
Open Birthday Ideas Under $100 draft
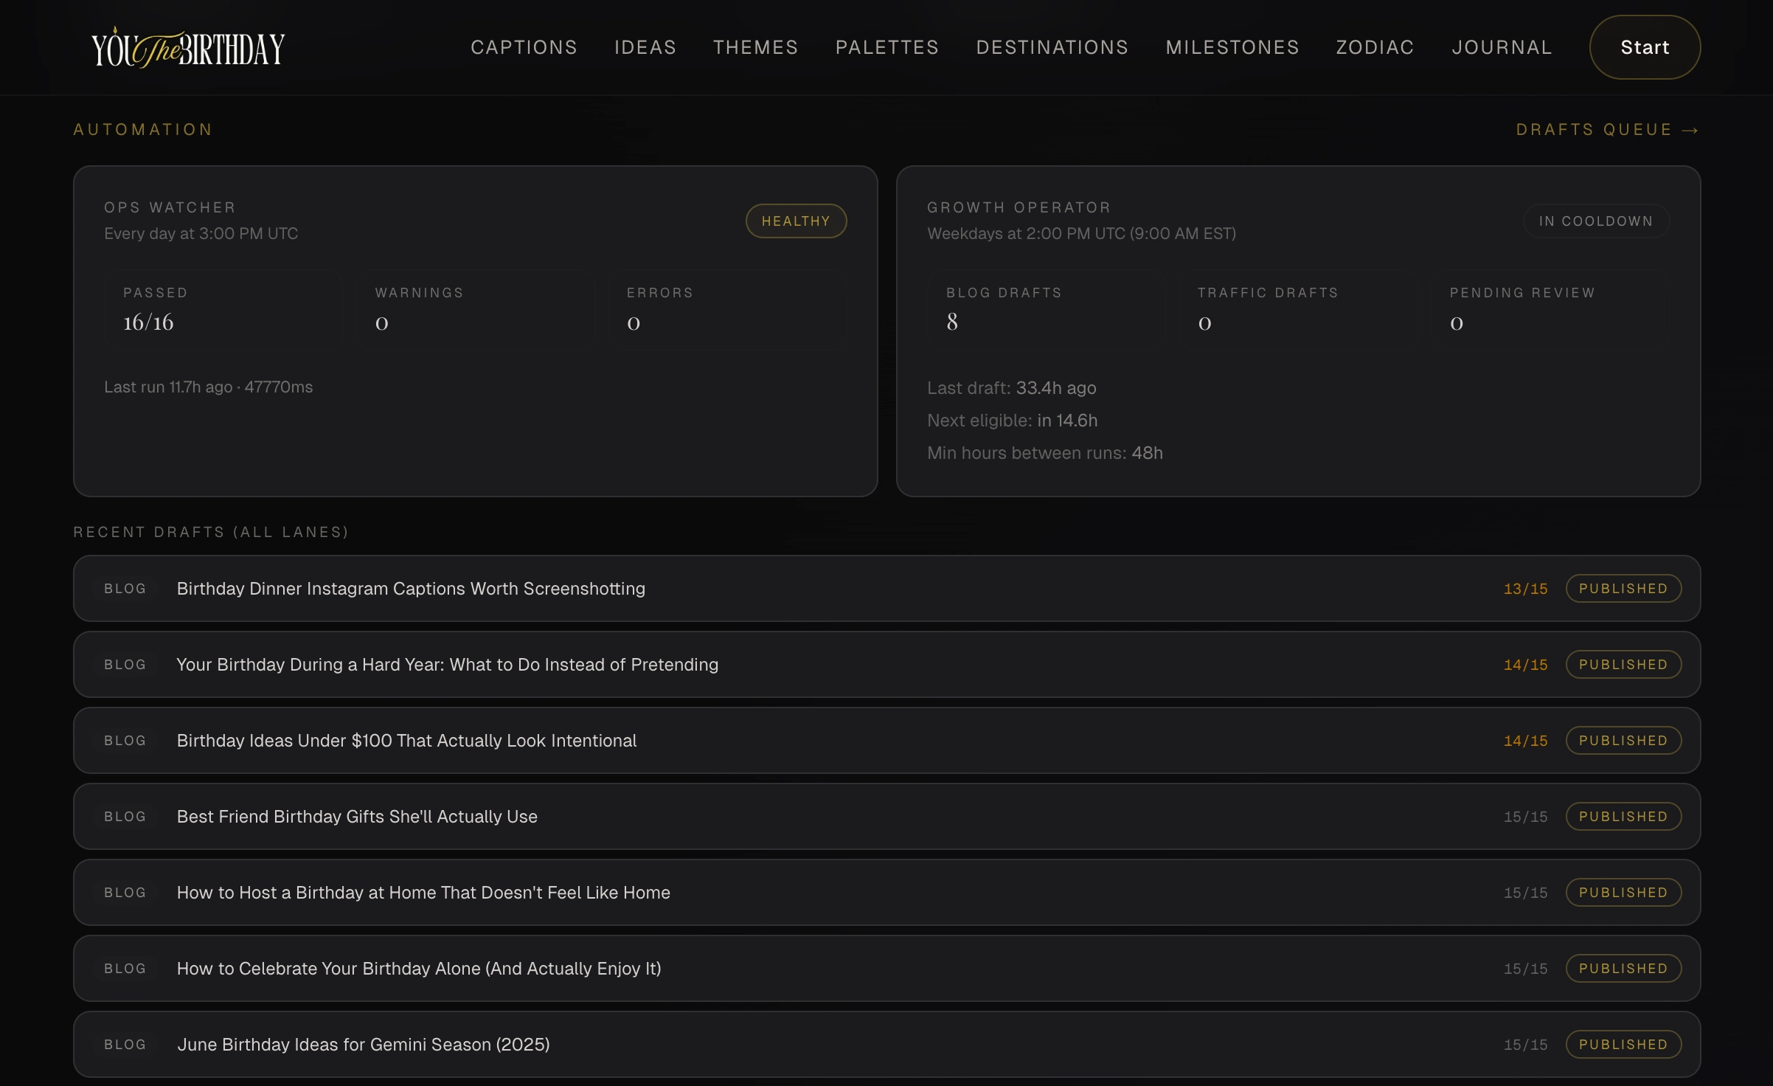pos(406,741)
